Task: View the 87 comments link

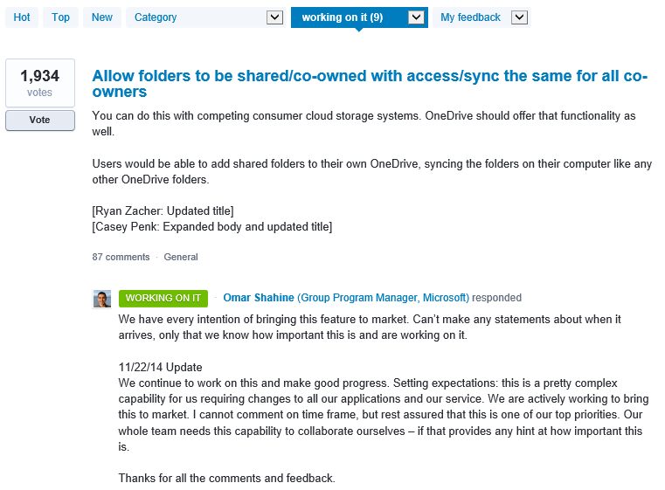Action: click(121, 258)
